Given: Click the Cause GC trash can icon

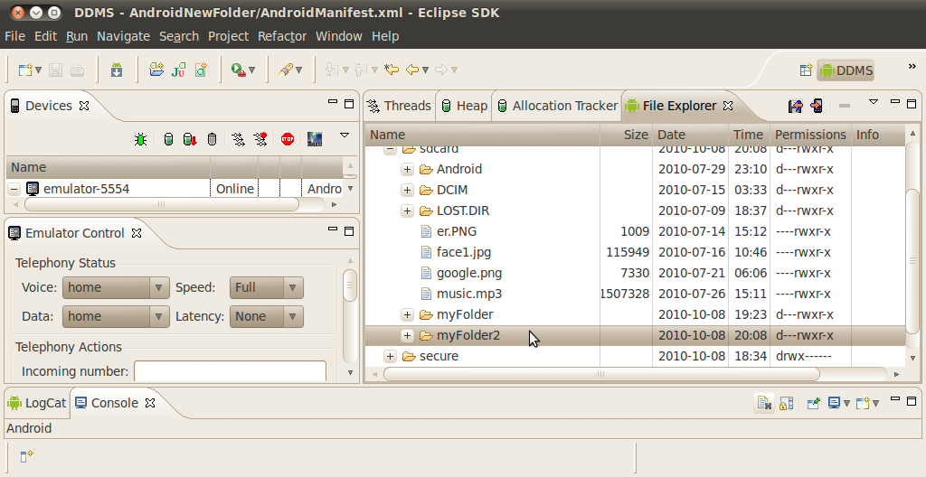Looking at the screenshot, I should coord(212,139).
